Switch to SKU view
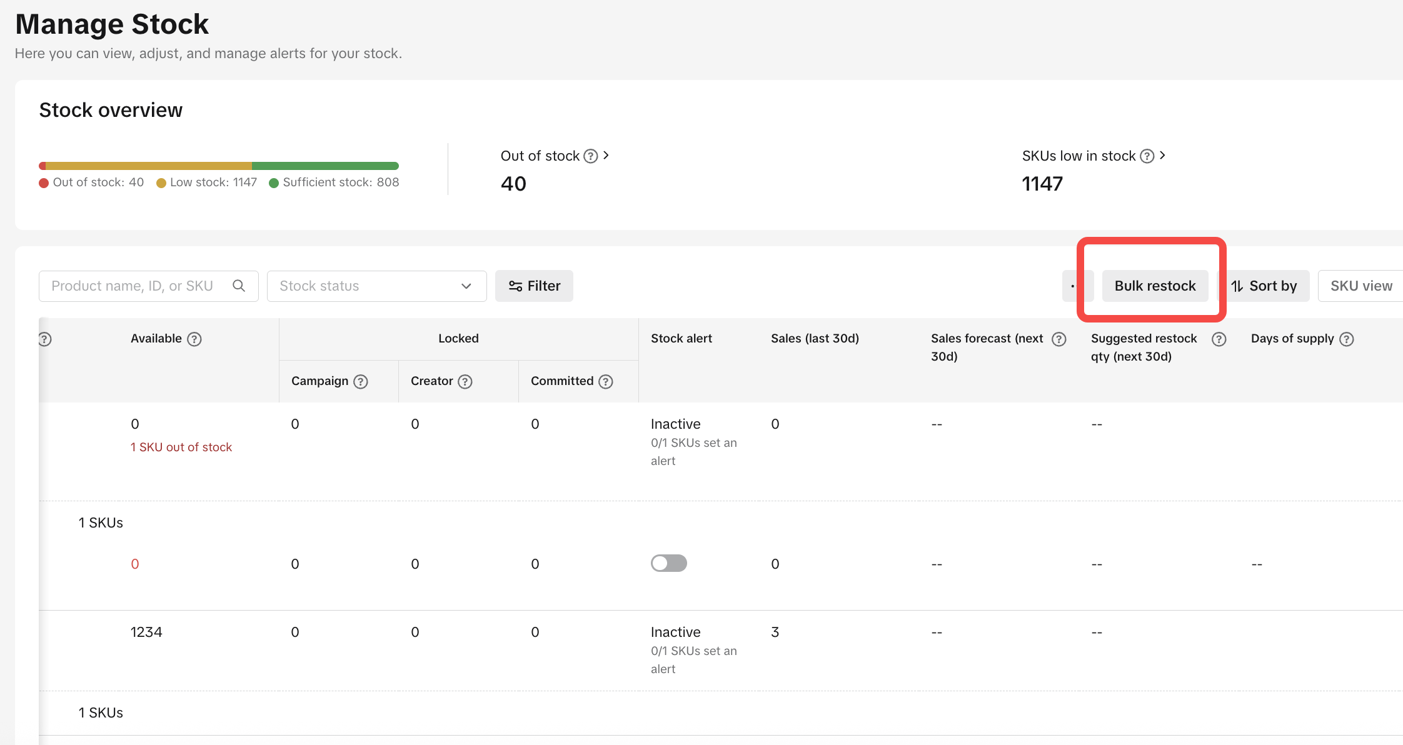Image resolution: width=1403 pixels, height=745 pixels. point(1361,286)
